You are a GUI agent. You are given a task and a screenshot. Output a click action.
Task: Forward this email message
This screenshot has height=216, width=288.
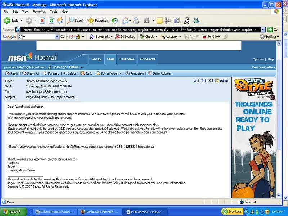(51, 73)
